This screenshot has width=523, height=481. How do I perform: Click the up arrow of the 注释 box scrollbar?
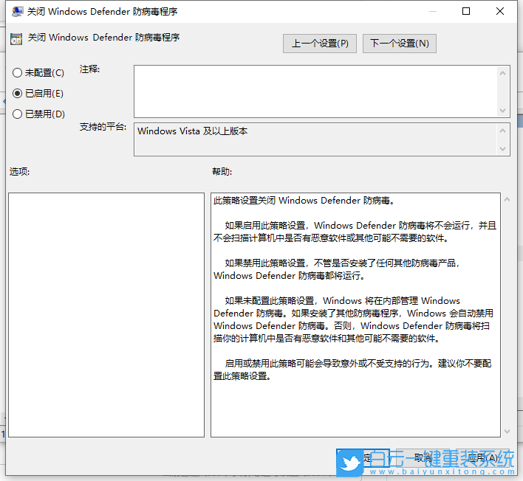502,73
